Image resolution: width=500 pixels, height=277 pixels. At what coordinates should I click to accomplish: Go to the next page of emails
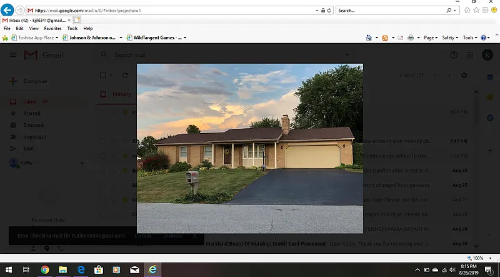tap(449, 75)
